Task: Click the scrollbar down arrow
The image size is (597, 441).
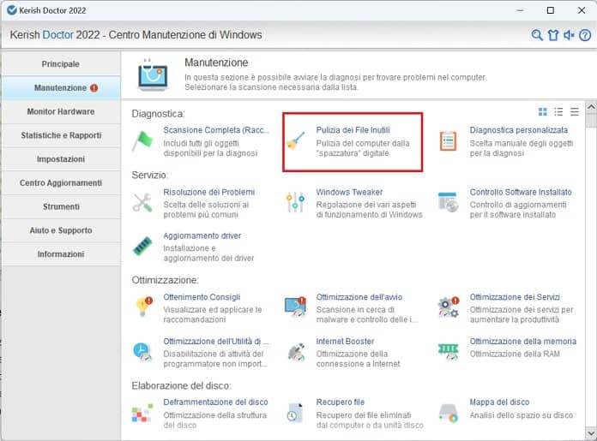Action: [591, 433]
